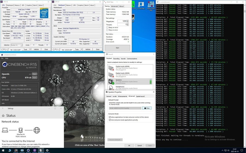The width and height of the screenshot is (246, 153).
Task: Open the Cinebench File menu
Action: point(2,58)
